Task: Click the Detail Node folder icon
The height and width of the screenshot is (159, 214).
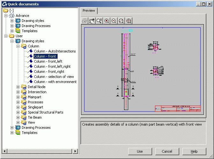Action: click(24, 87)
